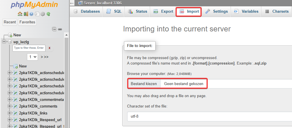Image resolution: width=292 pixels, height=128 pixels.
Task: Click the wp_iwzlg database icon
Action: tap(10, 42)
